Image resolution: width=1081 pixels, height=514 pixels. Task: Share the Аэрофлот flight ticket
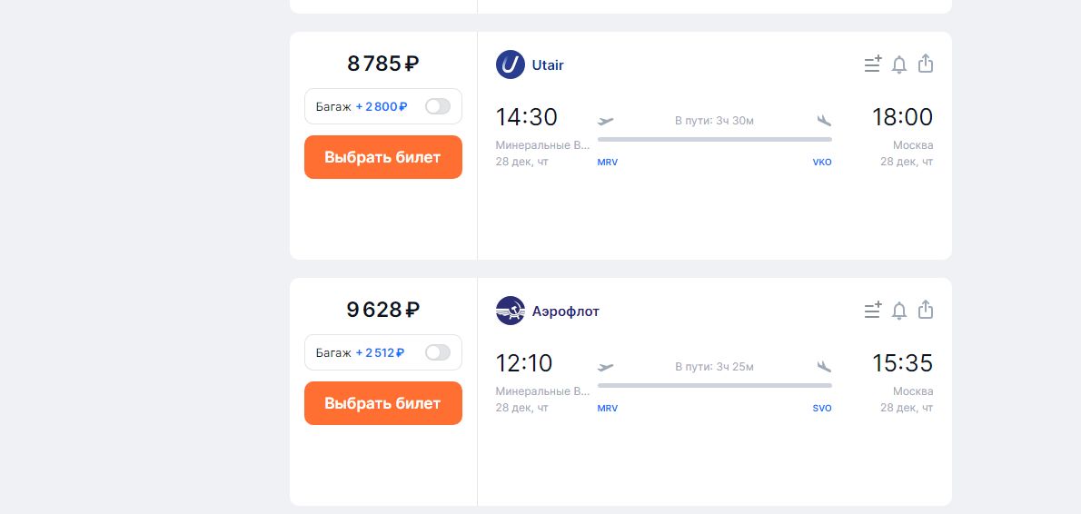[x=926, y=310]
